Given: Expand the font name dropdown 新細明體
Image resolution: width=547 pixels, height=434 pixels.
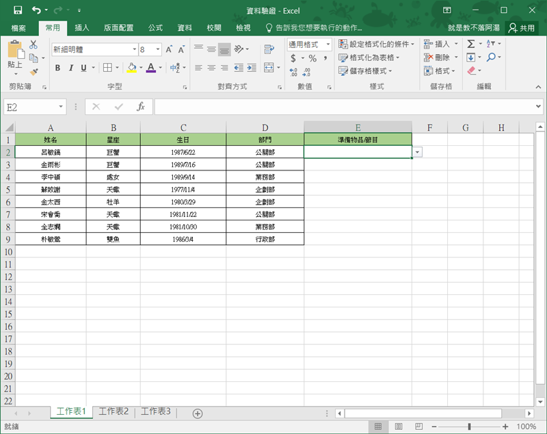Looking at the screenshot, I should click(x=134, y=50).
